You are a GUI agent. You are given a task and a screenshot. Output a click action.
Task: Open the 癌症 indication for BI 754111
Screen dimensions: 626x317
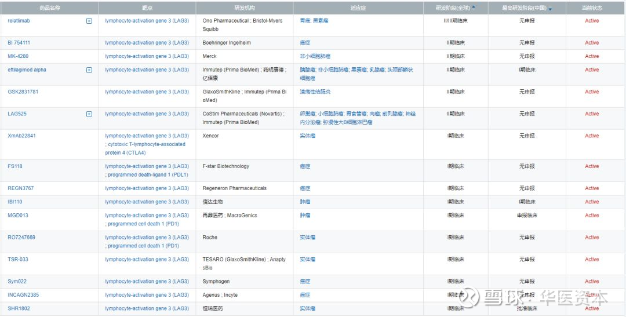(x=305, y=43)
